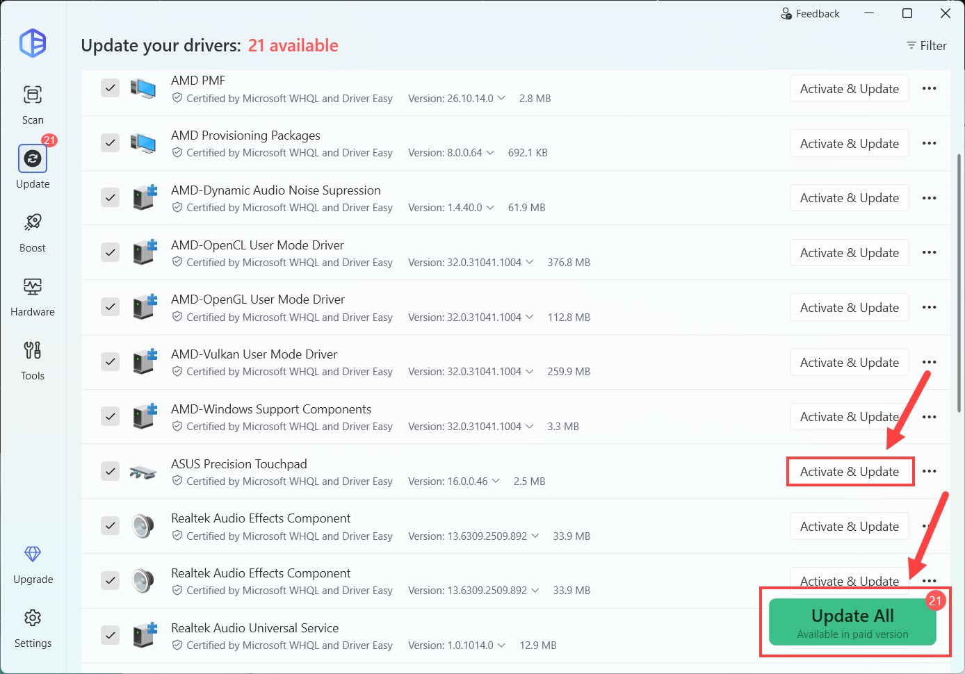Expand version dropdown for AMD-OpenGL User Mode Driver

[x=530, y=317]
